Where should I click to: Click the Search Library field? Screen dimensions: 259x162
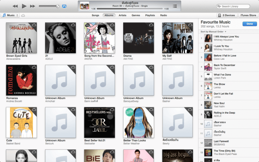pyautogui.click(x=235, y=7)
